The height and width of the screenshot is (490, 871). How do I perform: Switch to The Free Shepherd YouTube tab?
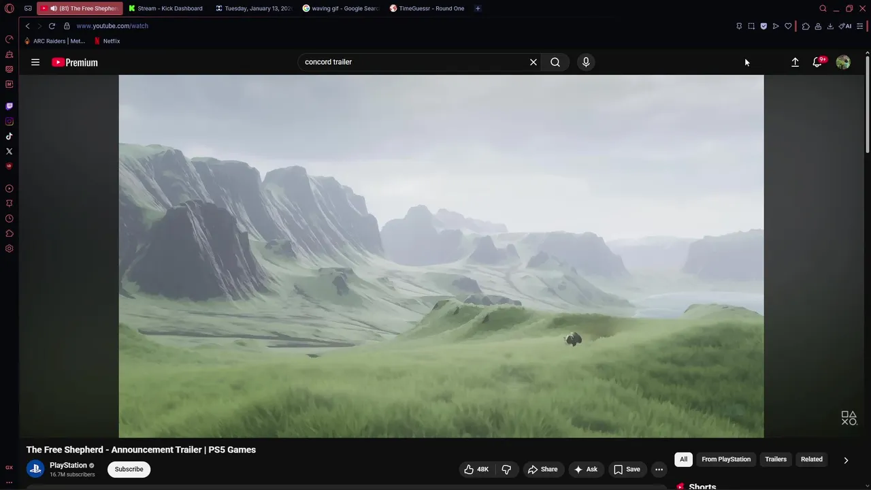tap(80, 9)
